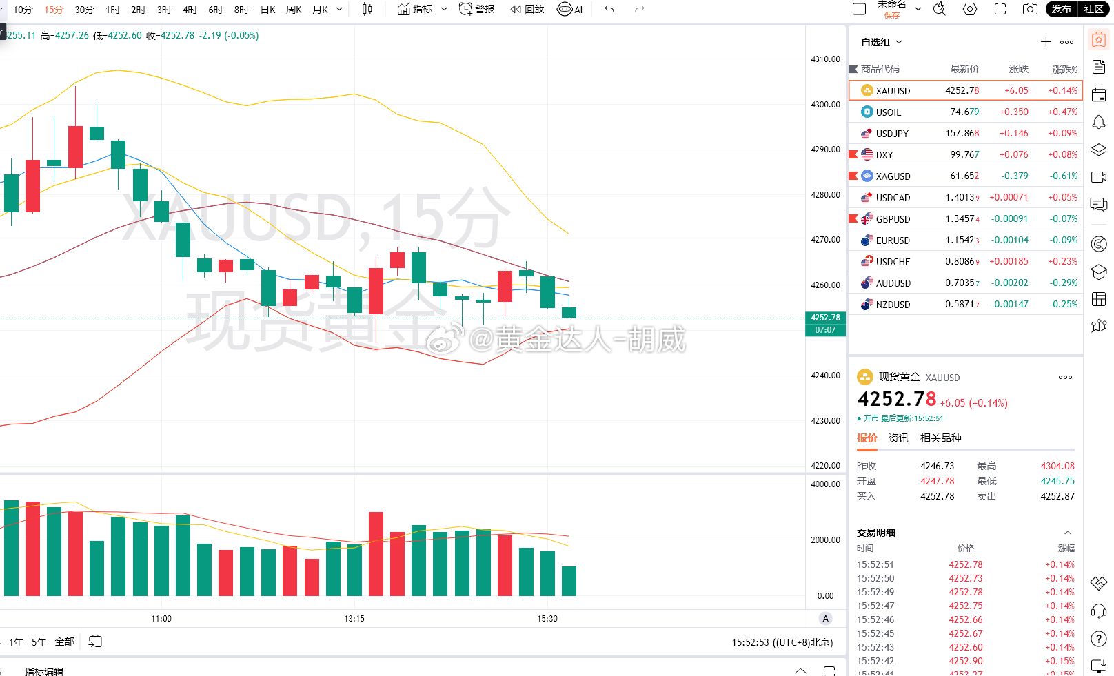Select the 30分 timeframe

pos(84,10)
